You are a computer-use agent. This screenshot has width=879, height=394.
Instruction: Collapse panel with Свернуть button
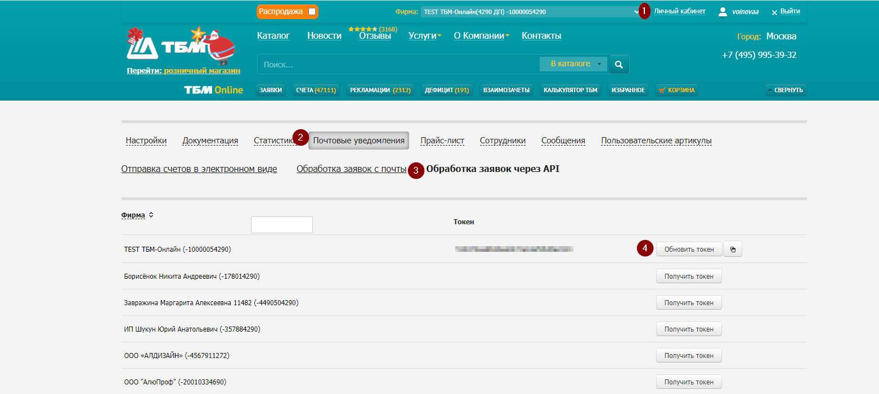tap(786, 90)
